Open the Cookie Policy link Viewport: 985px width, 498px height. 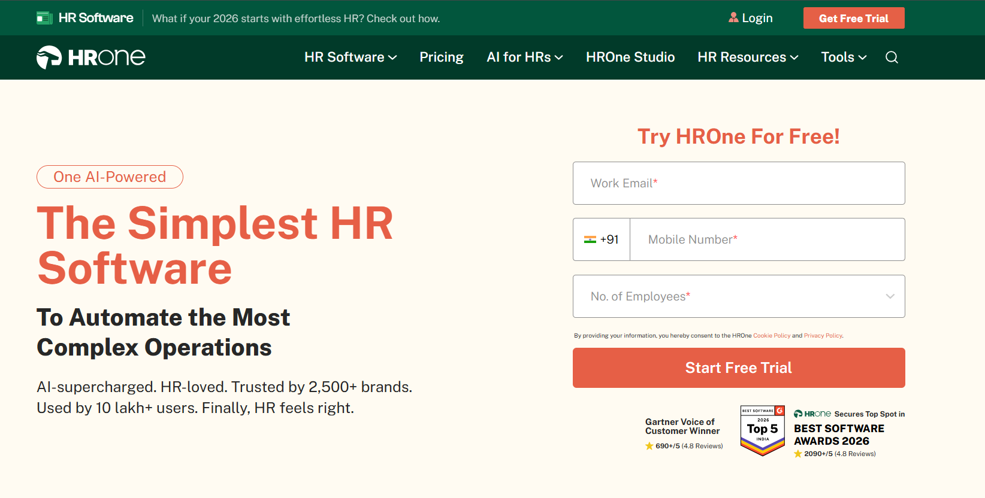click(x=772, y=336)
